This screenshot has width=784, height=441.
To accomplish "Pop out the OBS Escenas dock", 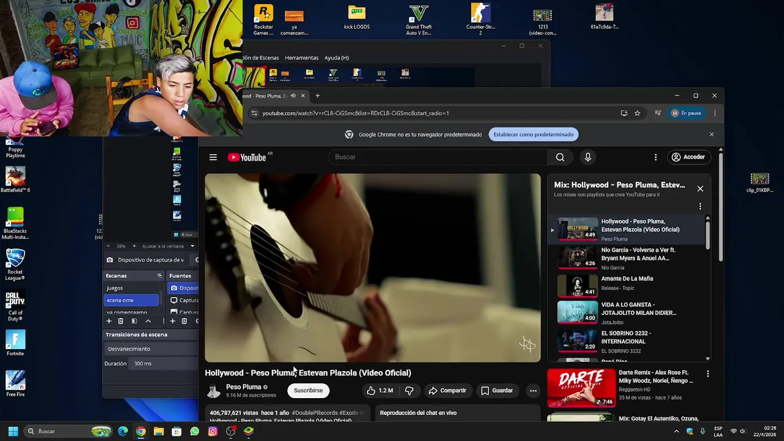I will tap(159, 276).
